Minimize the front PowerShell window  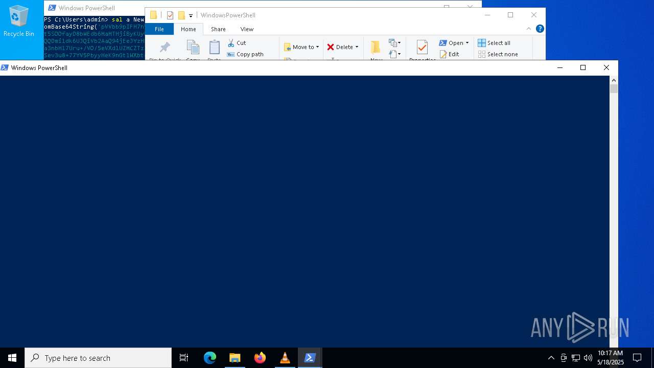[560, 67]
